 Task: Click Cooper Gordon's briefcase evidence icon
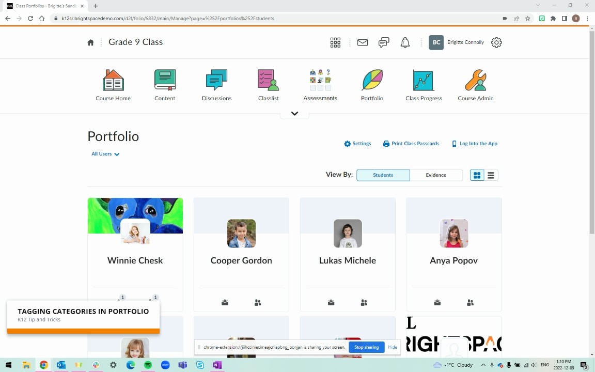pyautogui.click(x=225, y=303)
